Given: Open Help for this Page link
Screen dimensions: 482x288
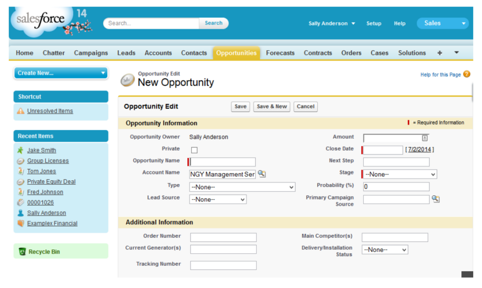Looking at the screenshot, I should coord(441,74).
